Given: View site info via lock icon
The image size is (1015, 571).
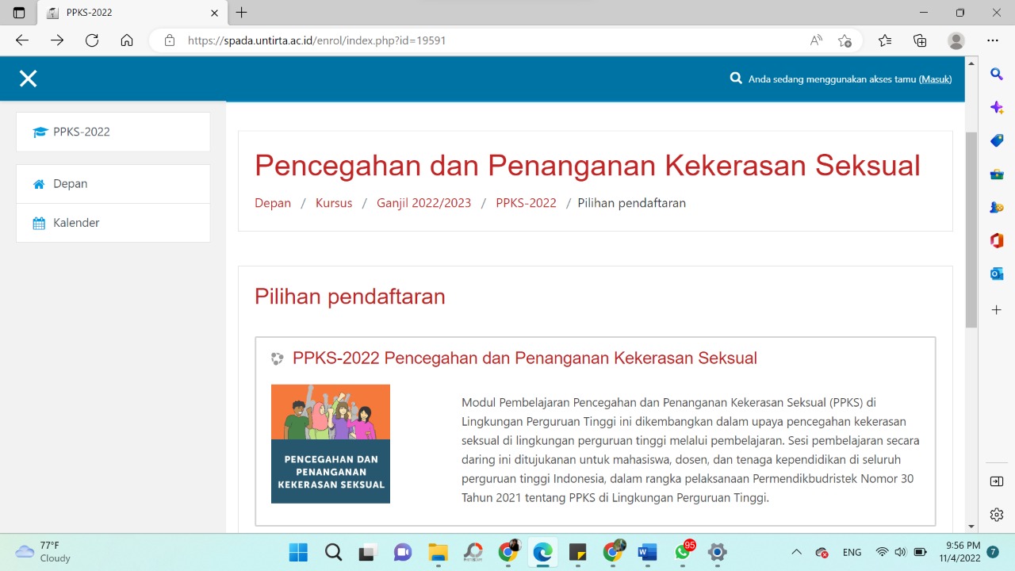Looking at the screenshot, I should tap(169, 40).
